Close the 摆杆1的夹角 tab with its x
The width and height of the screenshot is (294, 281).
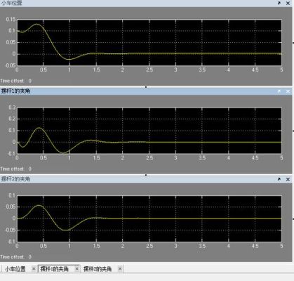pos(76,268)
